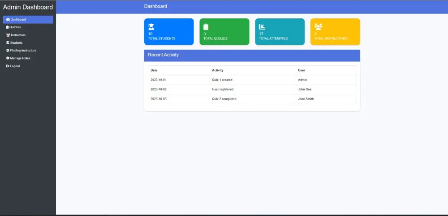Click the clipboard icon on Total Quizzes card

206,27
